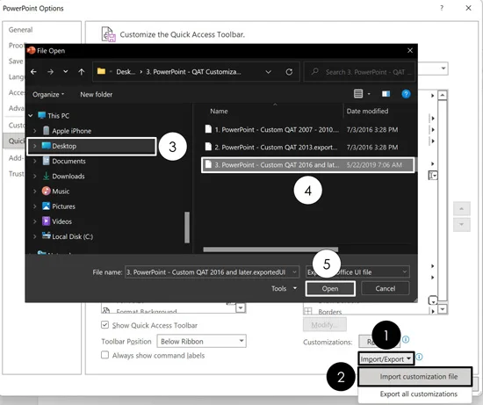Go up one folder level arrow
Viewport: 483px width, 405px height.
[82, 72]
